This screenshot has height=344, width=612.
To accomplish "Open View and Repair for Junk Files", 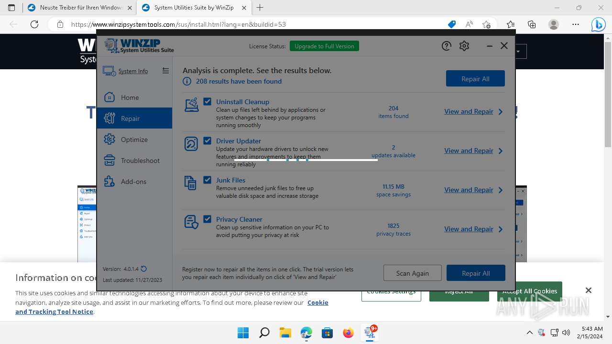I will (469, 190).
